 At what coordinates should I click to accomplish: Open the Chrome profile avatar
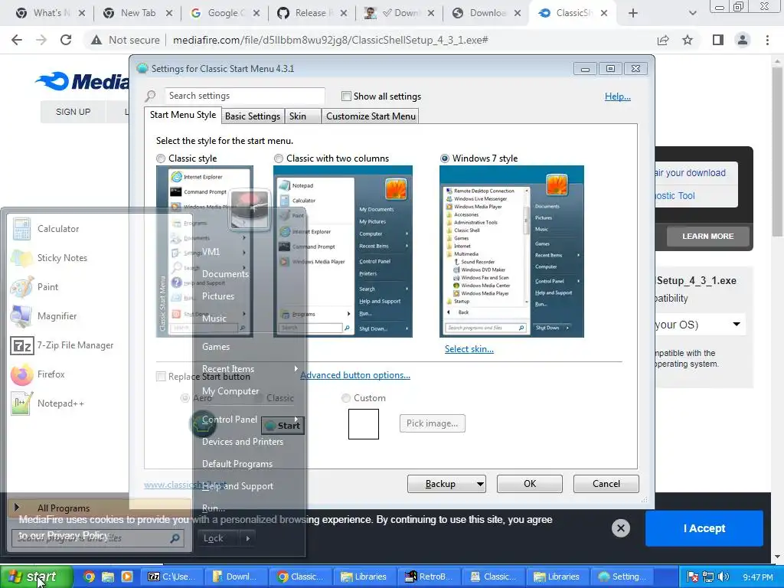pos(743,40)
